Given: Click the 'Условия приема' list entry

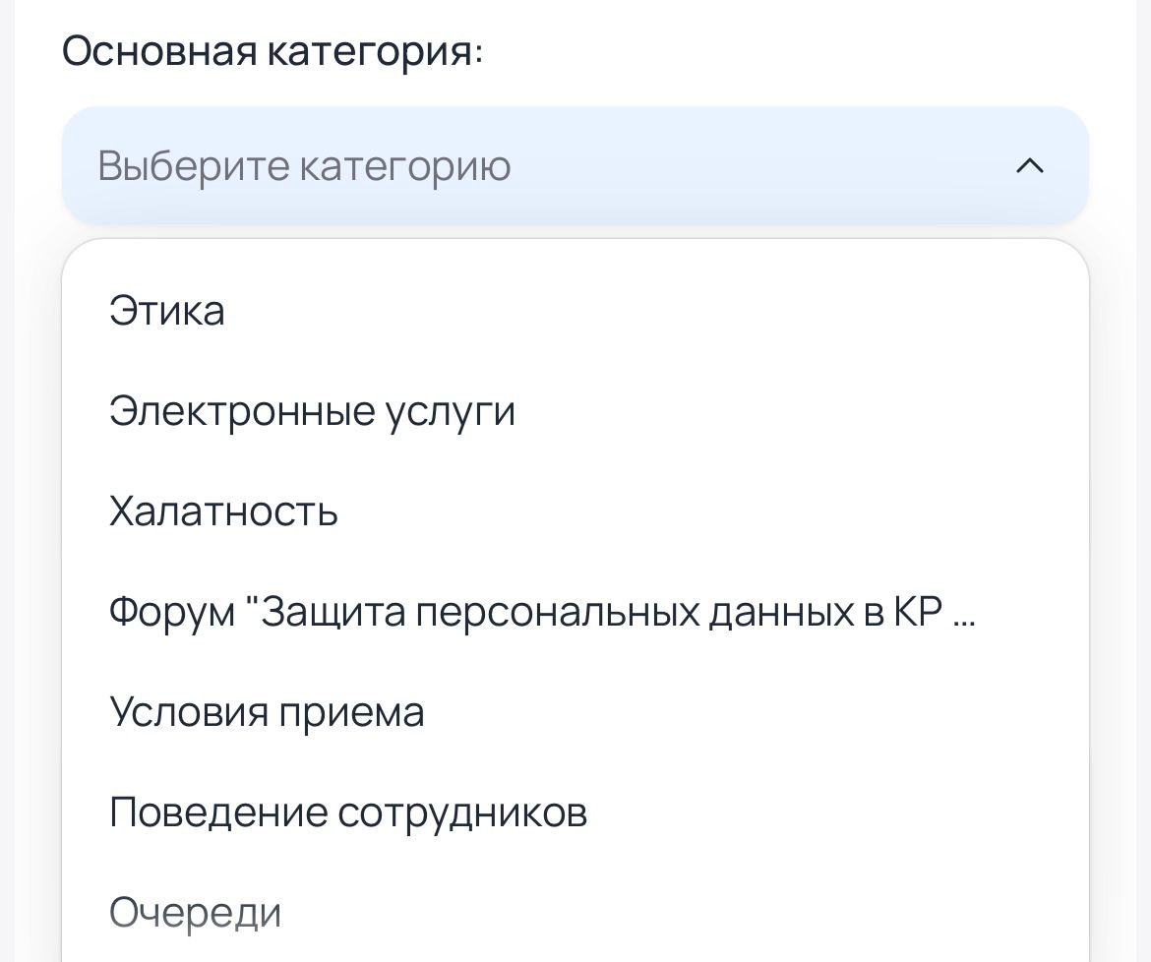Looking at the screenshot, I should (267, 712).
